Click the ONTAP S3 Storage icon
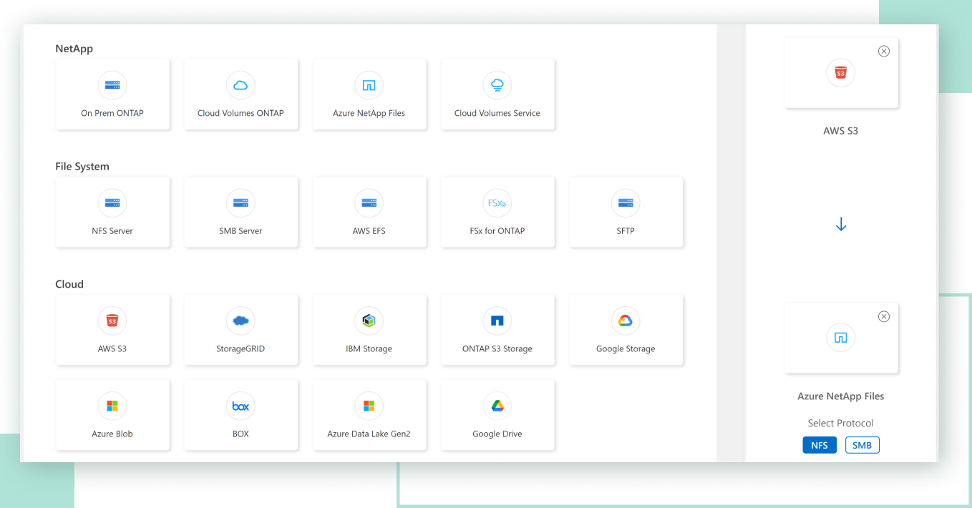 click(x=497, y=321)
